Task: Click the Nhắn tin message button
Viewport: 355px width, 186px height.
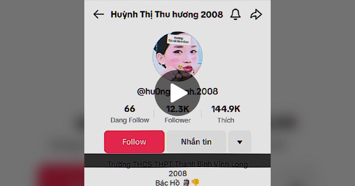Action: pyautogui.click(x=196, y=142)
